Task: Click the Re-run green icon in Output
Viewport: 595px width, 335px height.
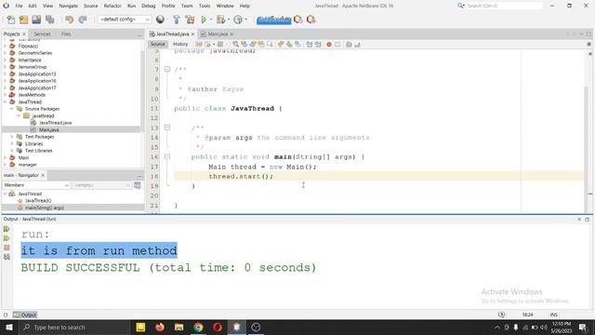Action: click(7, 229)
